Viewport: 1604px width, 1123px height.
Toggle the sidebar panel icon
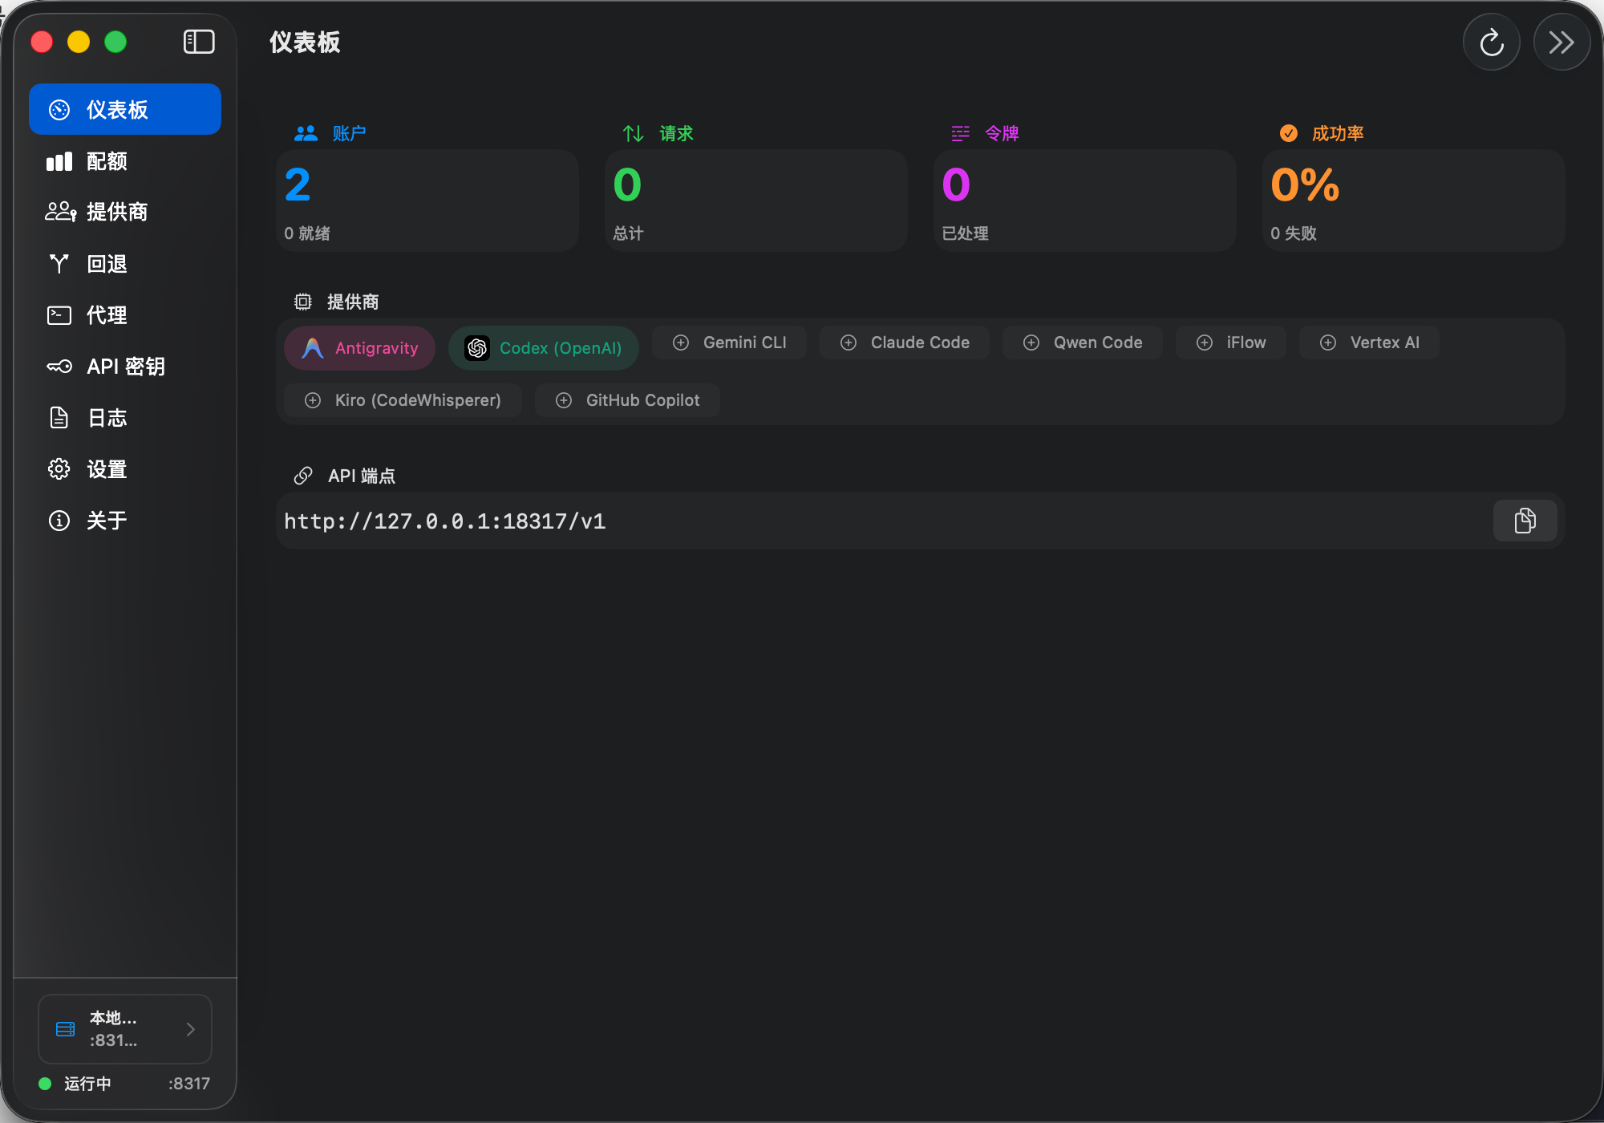pyautogui.click(x=198, y=42)
